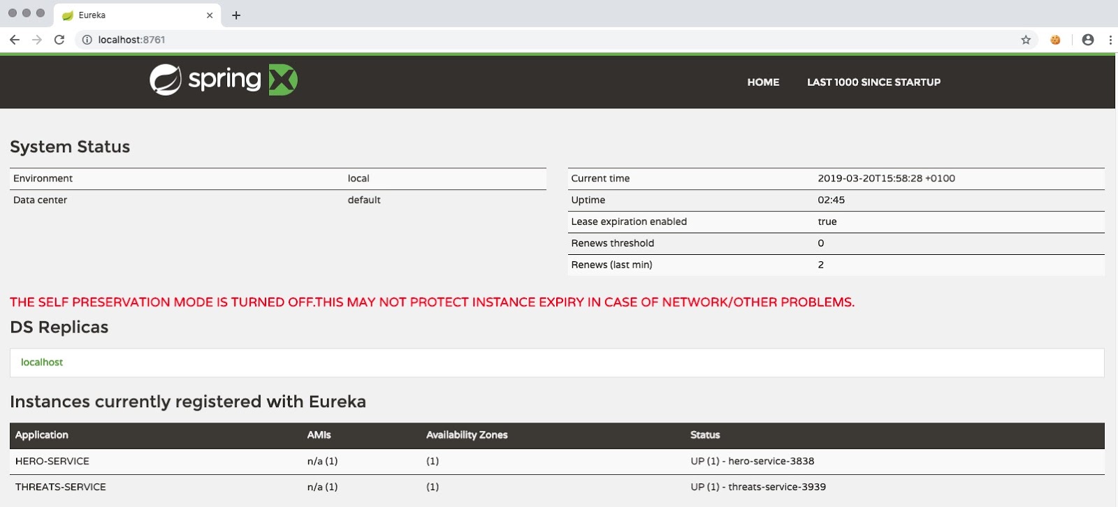The width and height of the screenshot is (1118, 507).
Task: Click the 'local' environment value
Action: [358, 179]
